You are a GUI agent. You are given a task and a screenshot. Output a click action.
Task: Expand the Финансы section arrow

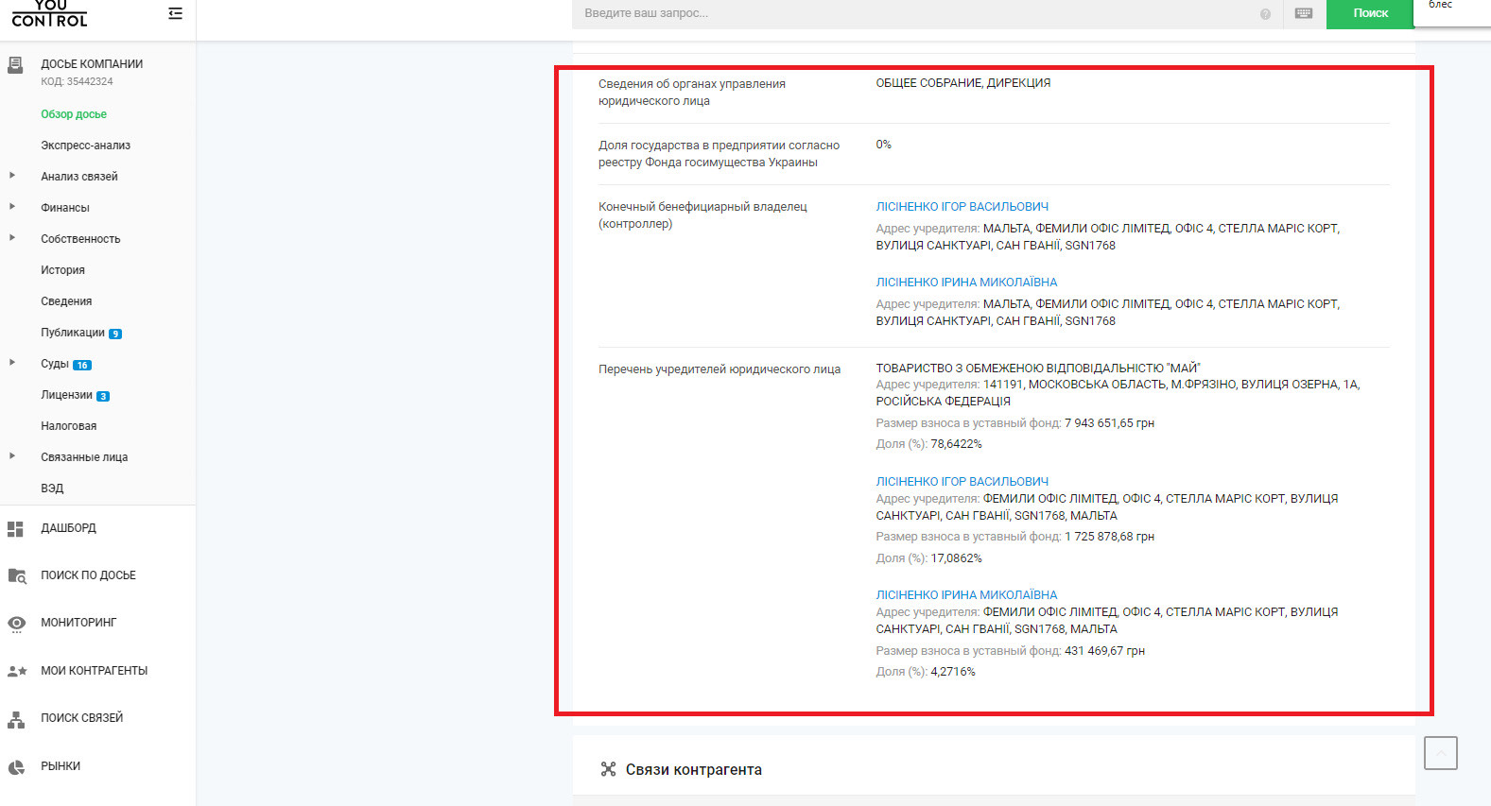pos(12,207)
